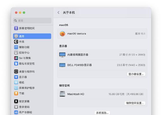Viewport: 162px width, 115px height.
Task: Click the 储存空间 section heading
Action: pyautogui.click(x=64, y=85)
